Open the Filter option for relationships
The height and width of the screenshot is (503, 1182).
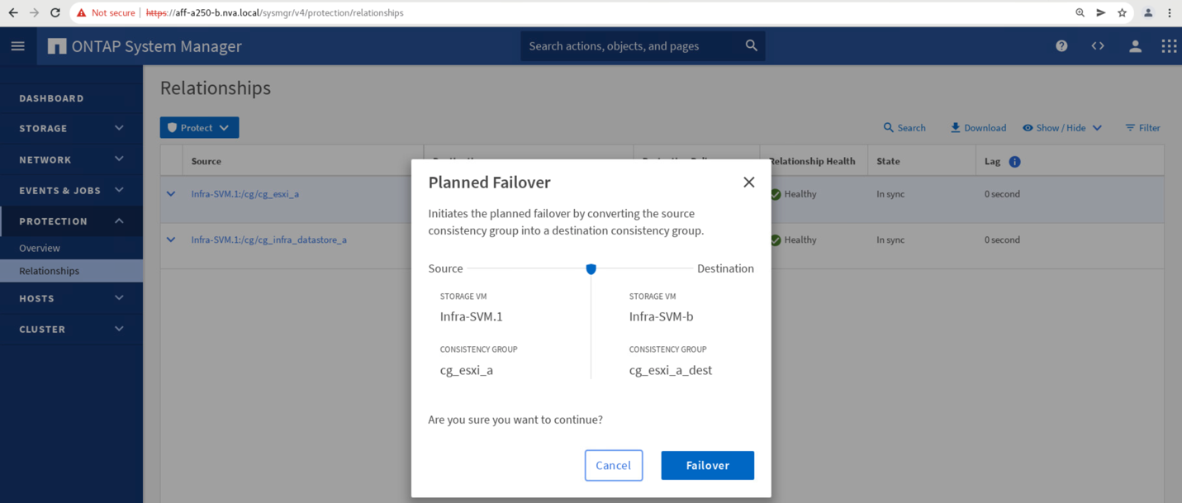coord(1142,128)
